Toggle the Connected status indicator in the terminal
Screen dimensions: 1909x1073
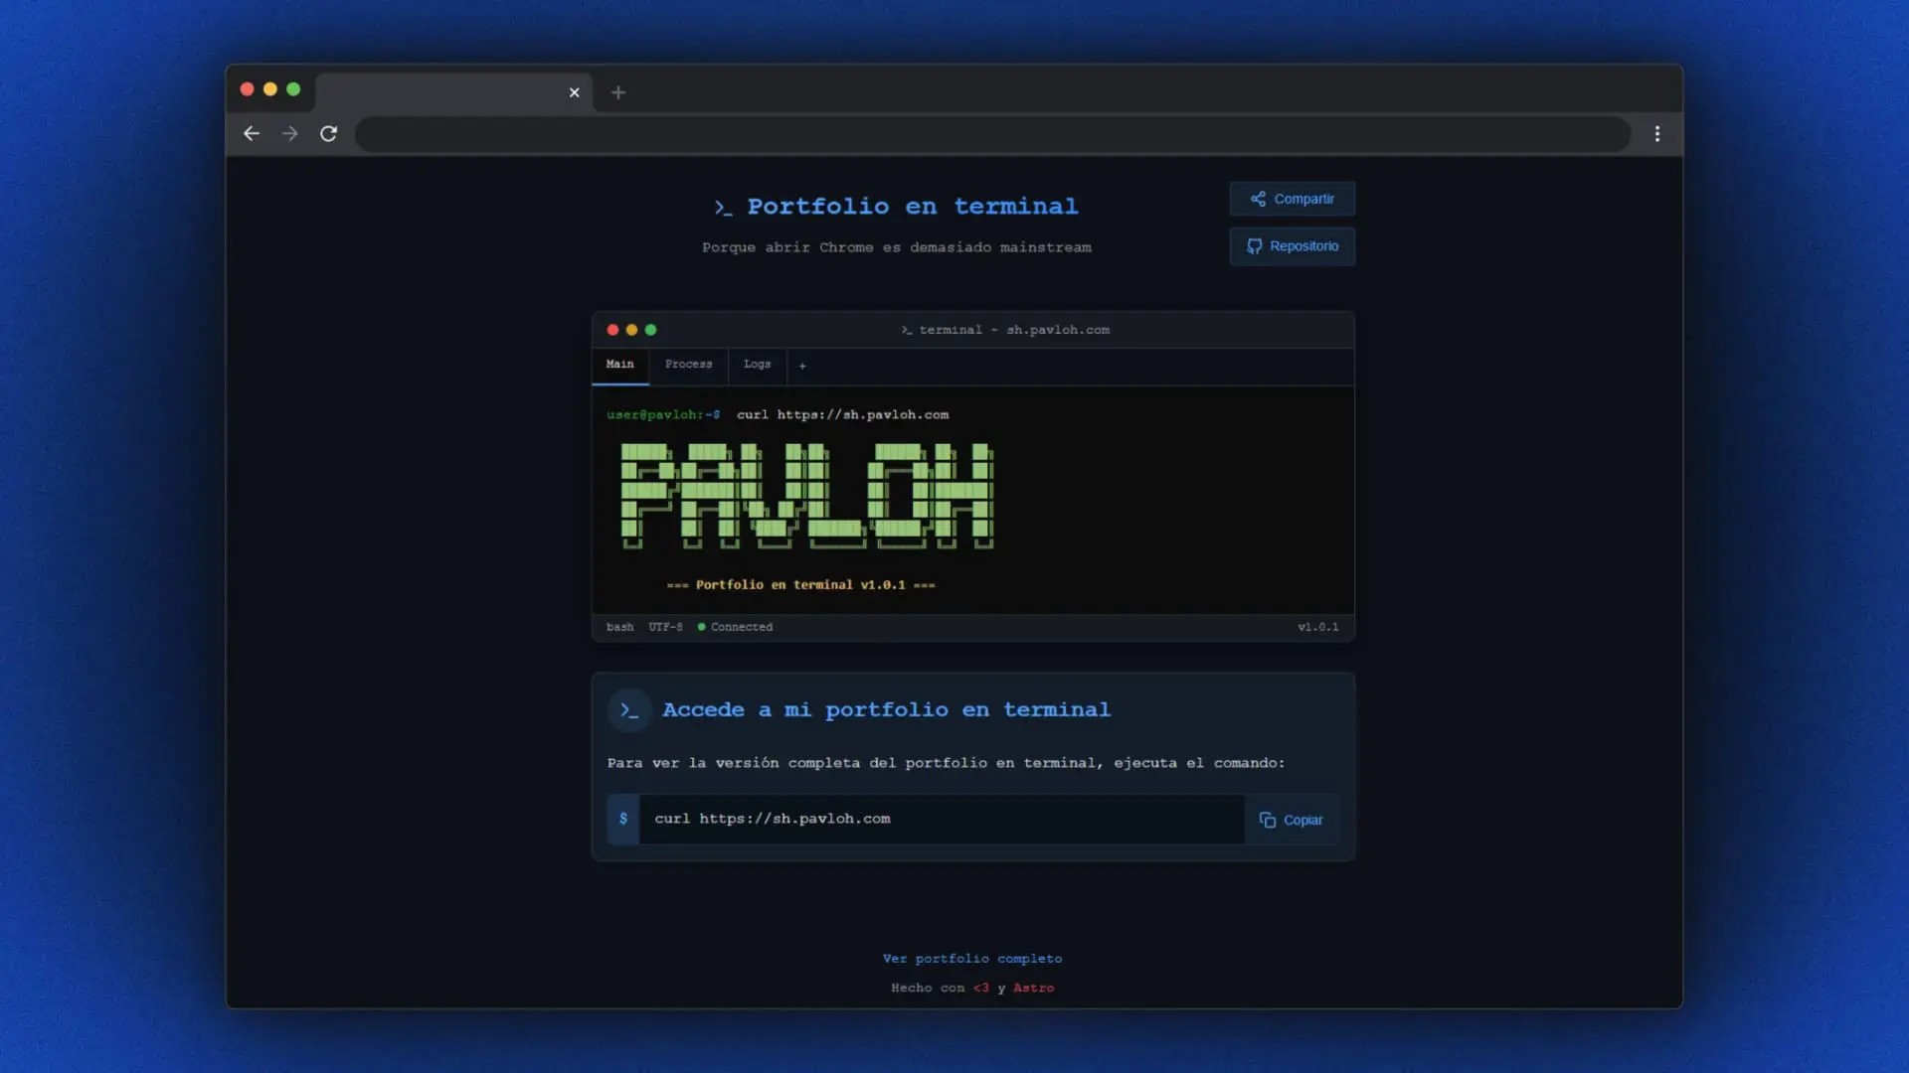click(x=701, y=627)
